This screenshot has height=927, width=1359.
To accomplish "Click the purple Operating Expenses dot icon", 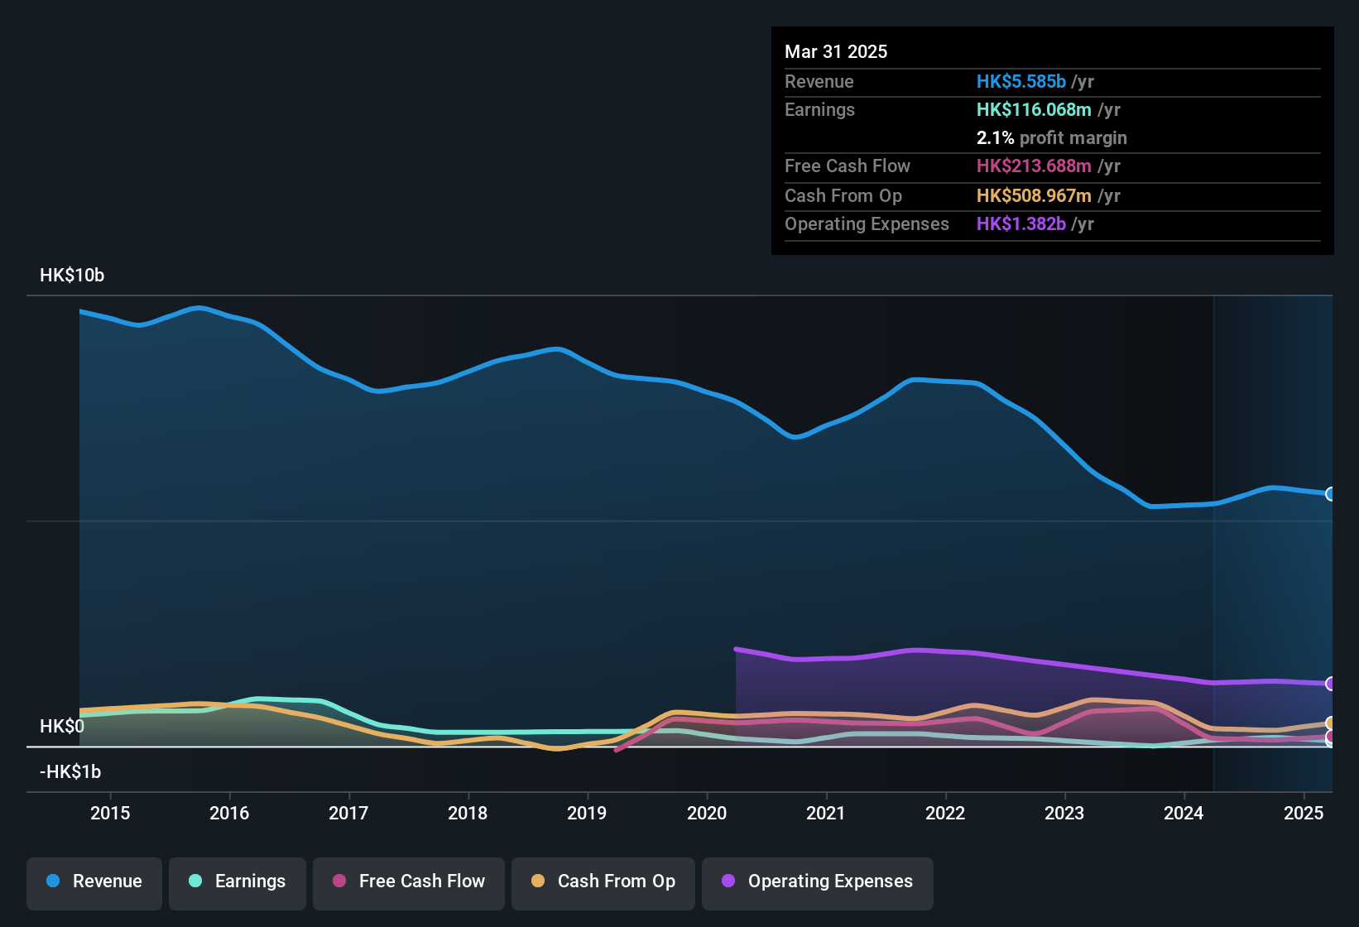I will coord(728,881).
